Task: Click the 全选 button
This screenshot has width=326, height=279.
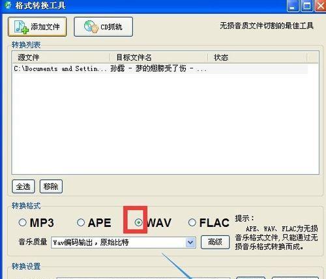Action: click(x=23, y=186)
